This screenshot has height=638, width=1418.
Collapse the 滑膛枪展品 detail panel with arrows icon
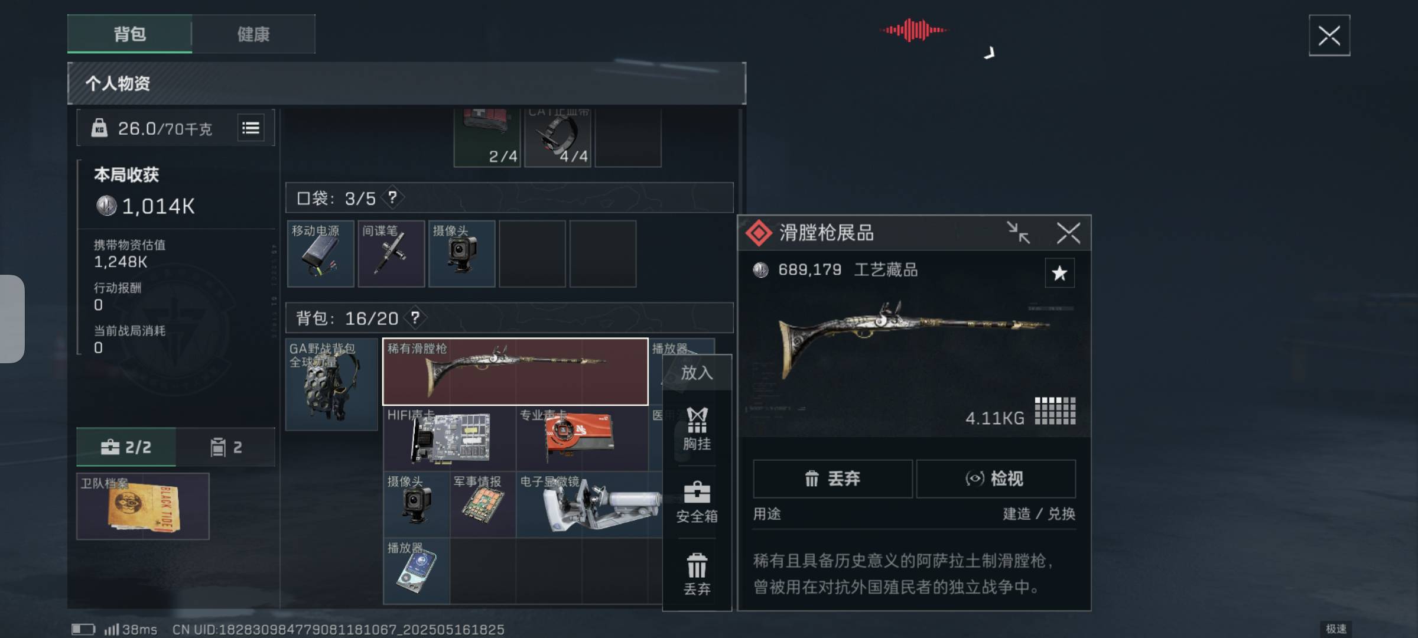[x=1019, y=233]
